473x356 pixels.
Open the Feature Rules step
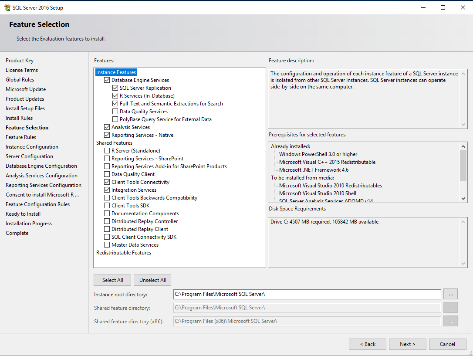click(21, 138)
